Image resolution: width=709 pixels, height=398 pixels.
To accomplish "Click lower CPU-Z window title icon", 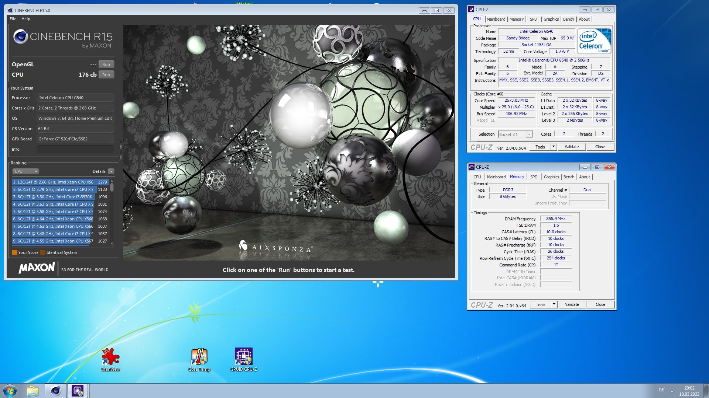I will pyautogui.click(x=472, y=167).
